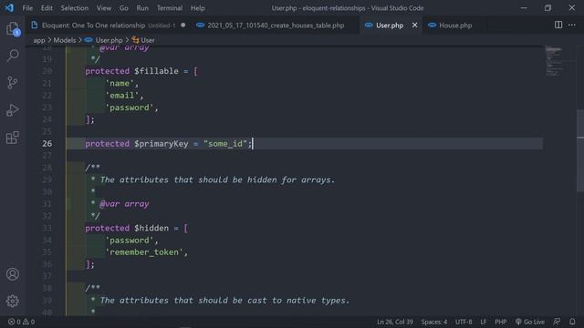The width and height of the screenshot is (584, 328).
Task: Click 'password' string on line 23
Action: 130,108
